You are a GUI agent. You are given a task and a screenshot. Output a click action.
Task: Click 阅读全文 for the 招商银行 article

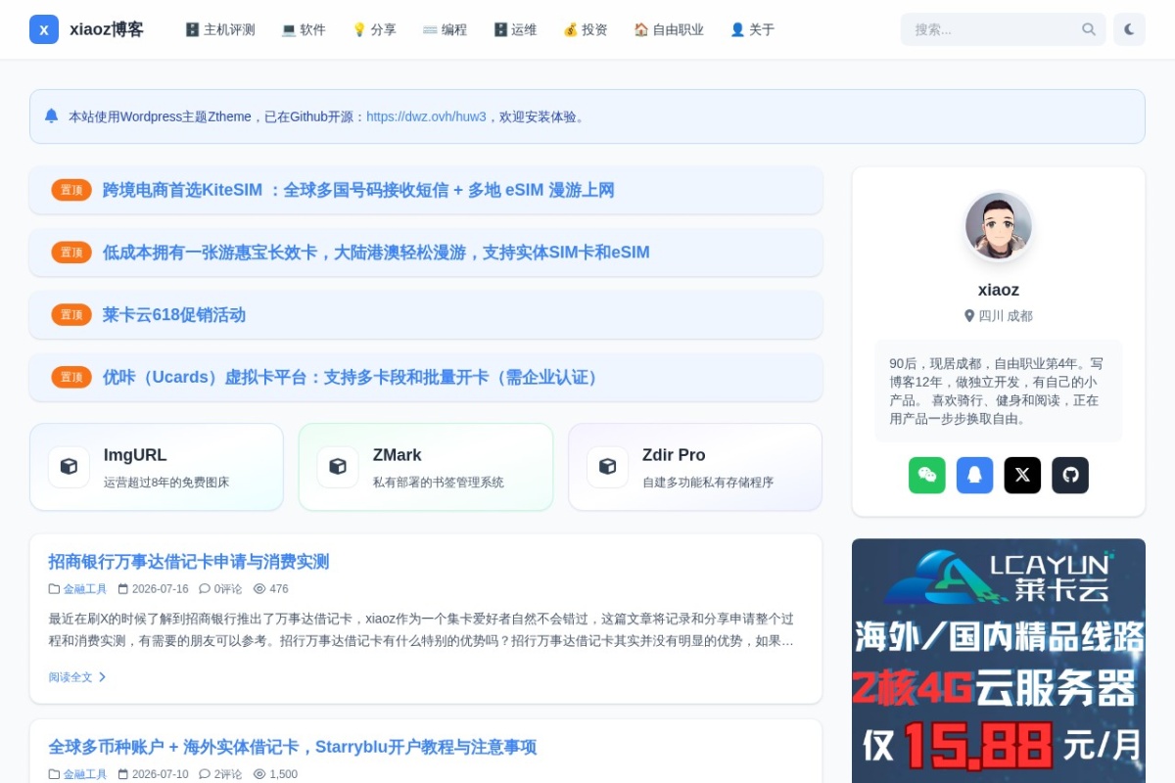[x=70, y=677]
